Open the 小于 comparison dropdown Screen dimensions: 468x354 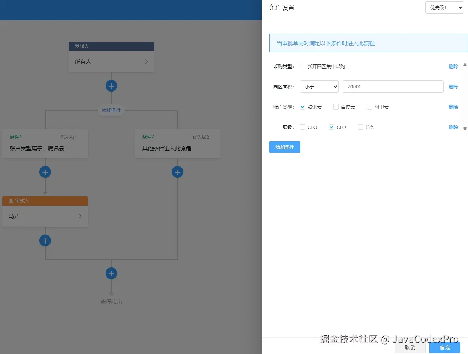point(319,87)
